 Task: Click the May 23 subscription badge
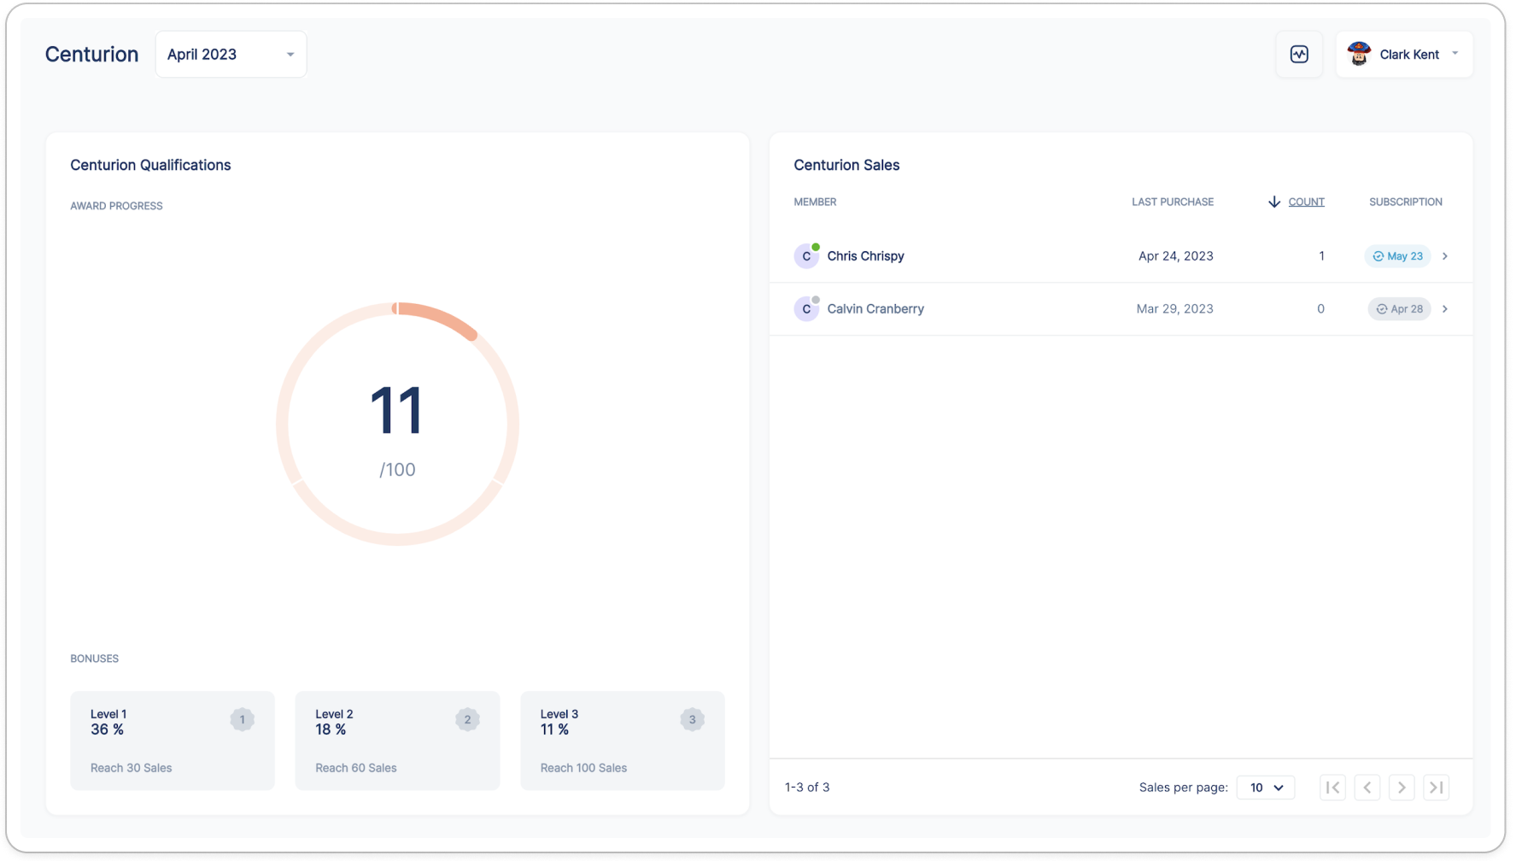click(1397, 256)
